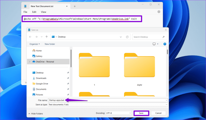The width and height of the screenshot is (206, 120).
Task: Open the view options dropdown arrow
Action: click(x=158, y=44)
